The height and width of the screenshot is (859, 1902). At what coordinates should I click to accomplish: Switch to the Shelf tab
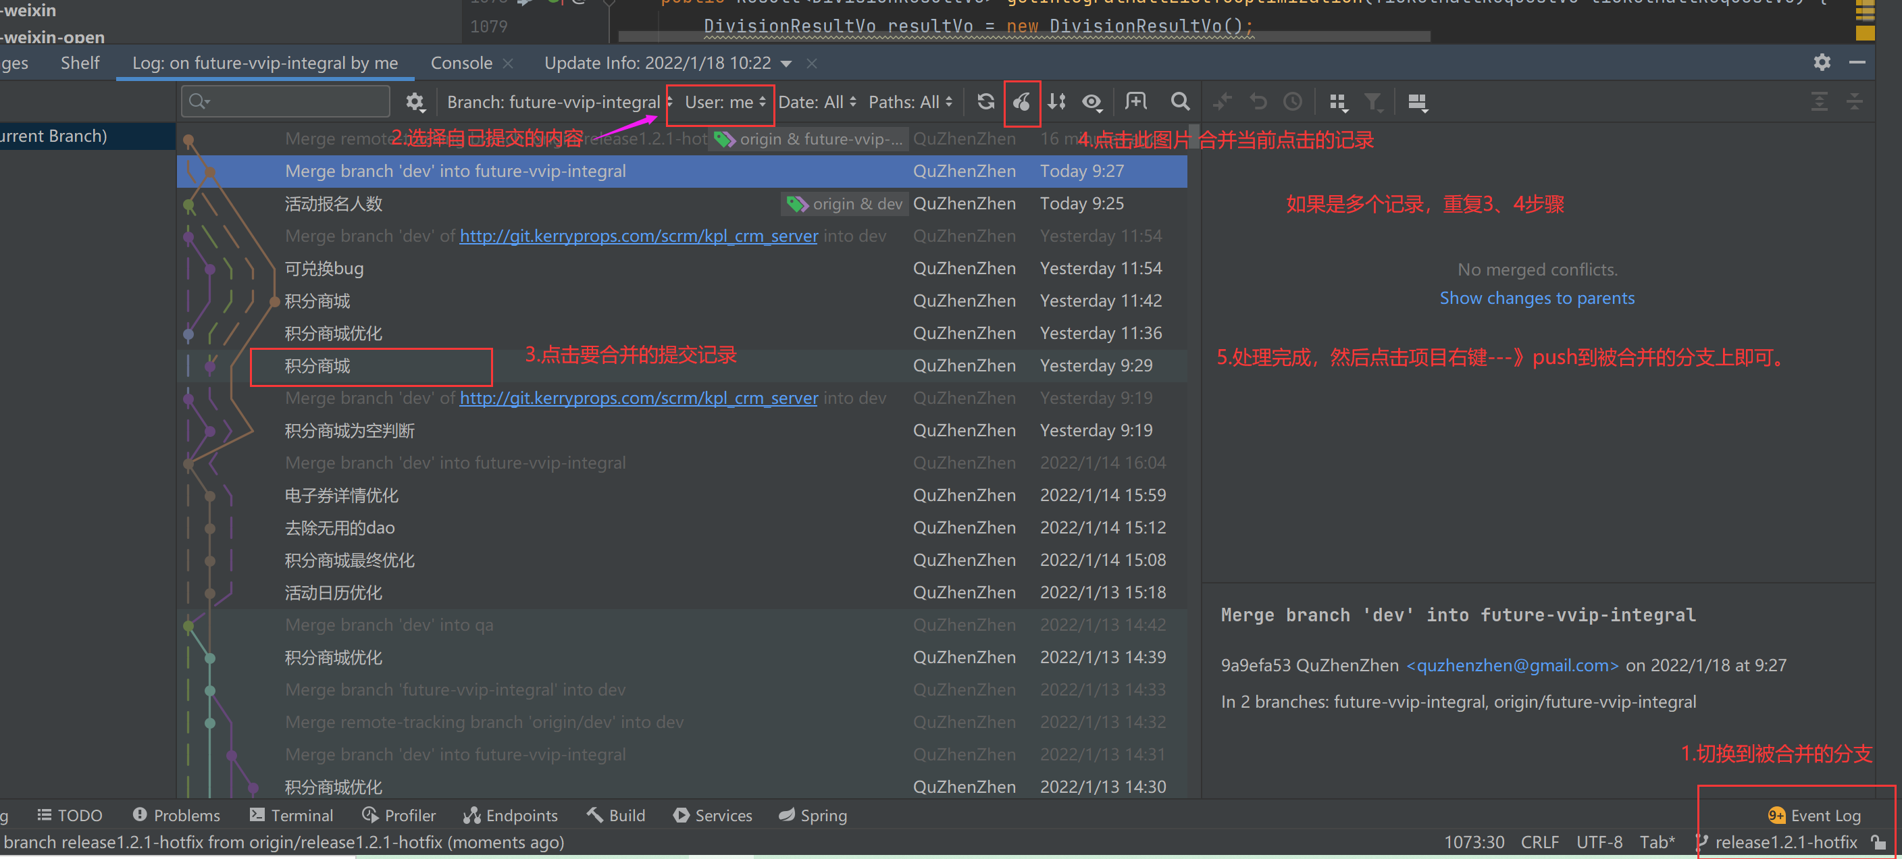80,63
